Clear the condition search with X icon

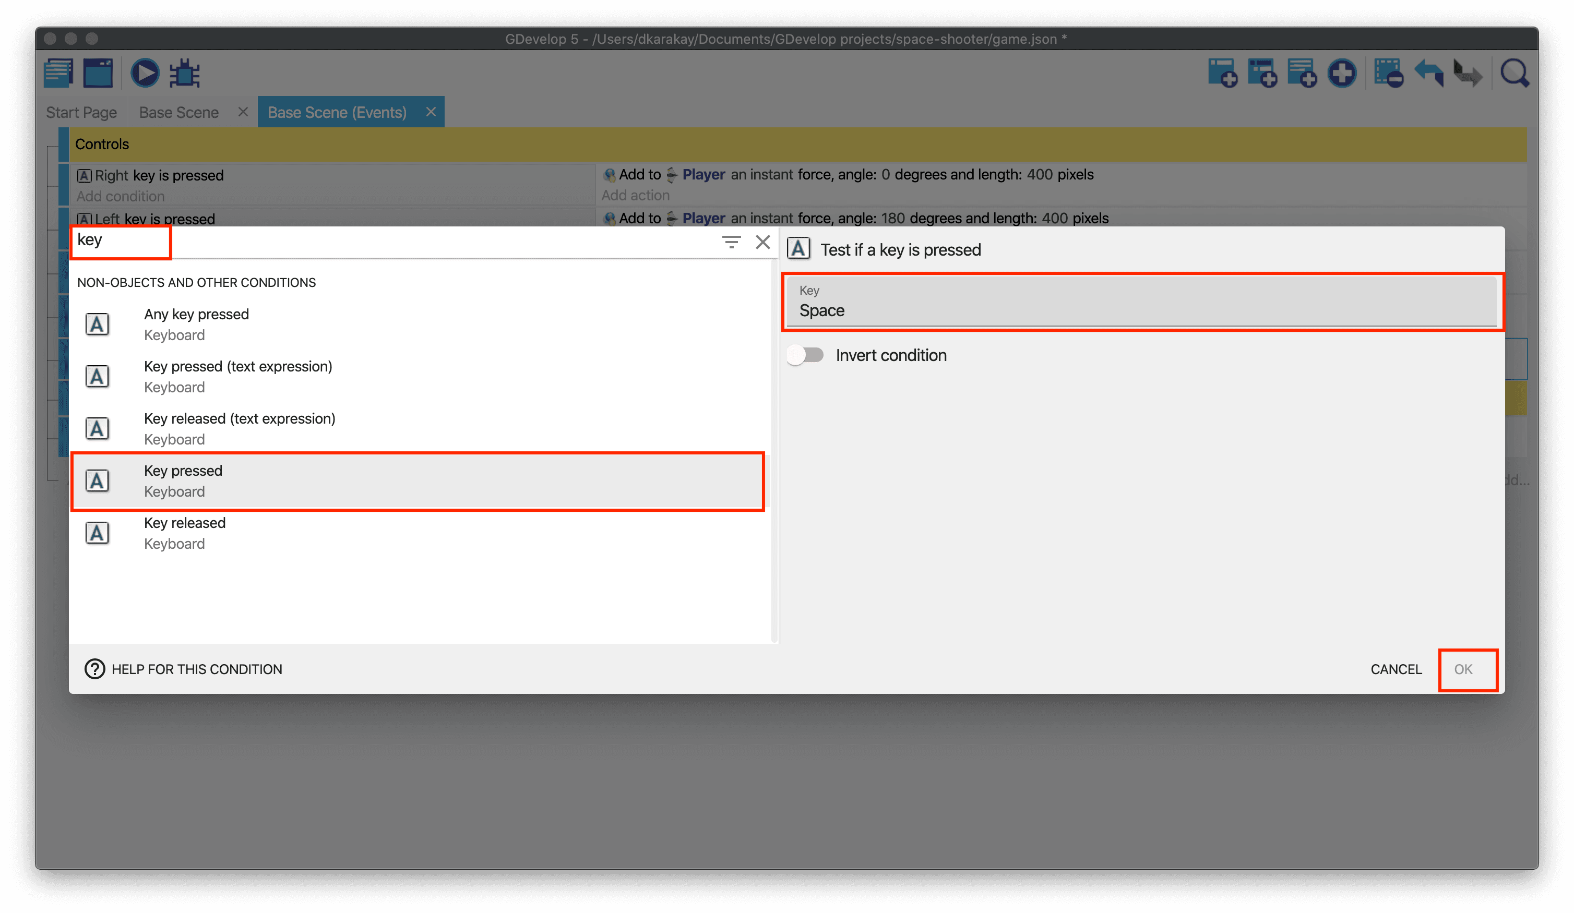point(762,242)
